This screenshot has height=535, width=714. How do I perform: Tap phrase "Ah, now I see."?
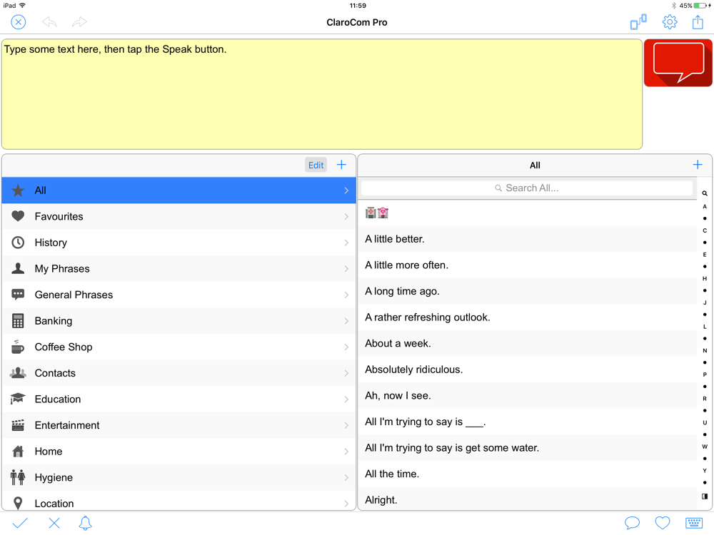529,395
